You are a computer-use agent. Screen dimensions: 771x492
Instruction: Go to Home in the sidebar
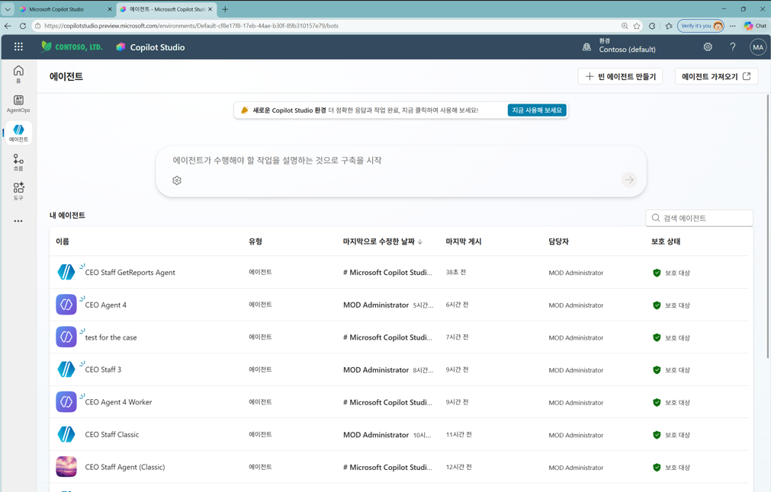pos(18,74)
